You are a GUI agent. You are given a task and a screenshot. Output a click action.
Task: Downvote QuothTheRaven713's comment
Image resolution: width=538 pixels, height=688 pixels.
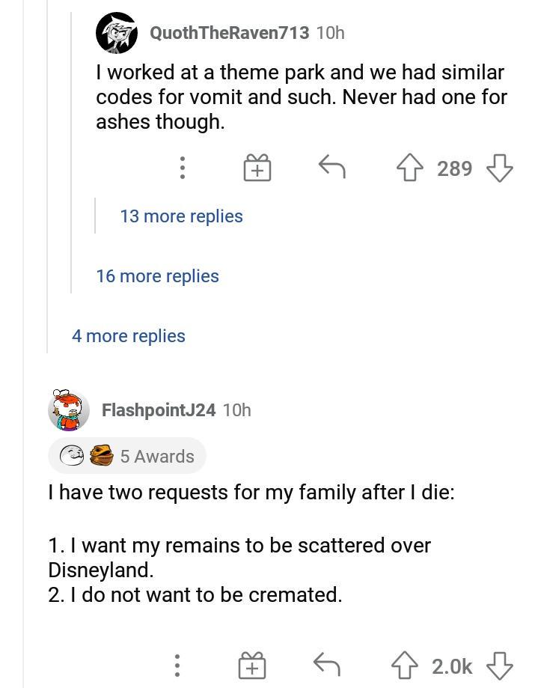tap(502, 168)
